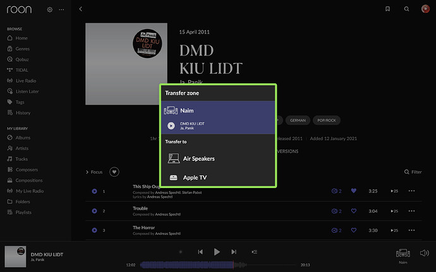The height and width of the screenshot is (272, 436).
Task: Favorite The Horror track heart
Action: point(354,230)
